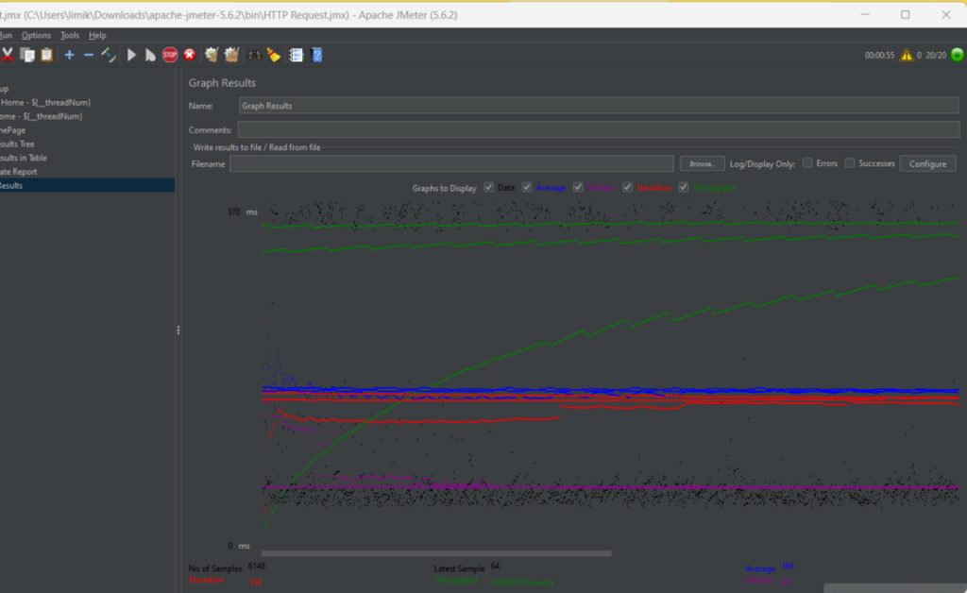This screenshot has width=967, height=593.
Task: Click the blue minus Collapse All icon
Action: point(89,55)
